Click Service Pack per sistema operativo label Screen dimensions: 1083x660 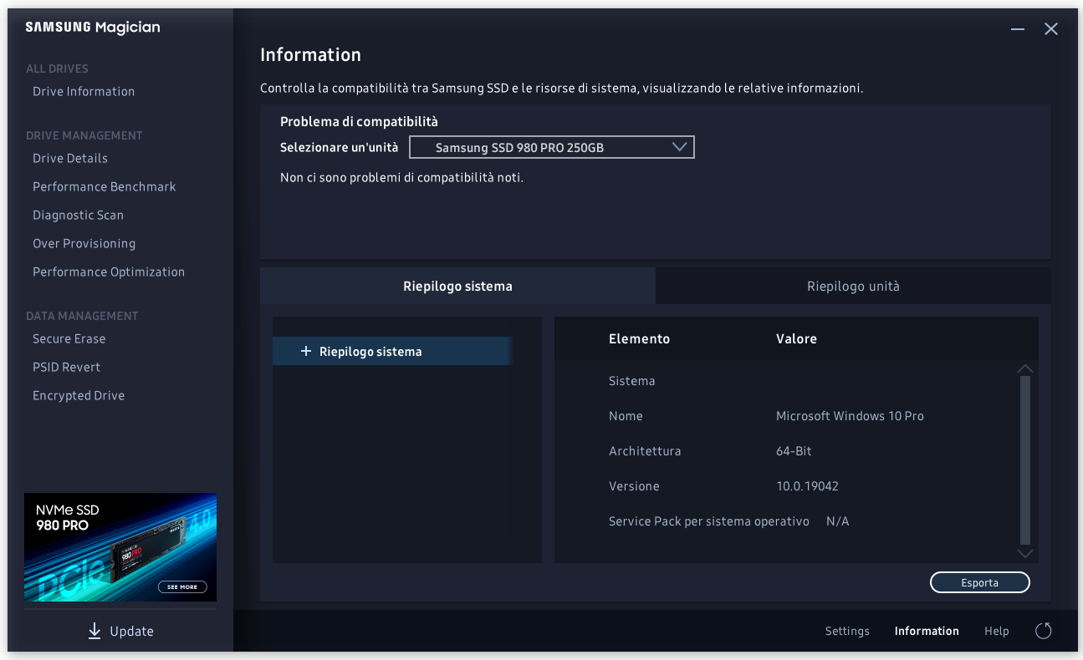click(x=709, y=521)
